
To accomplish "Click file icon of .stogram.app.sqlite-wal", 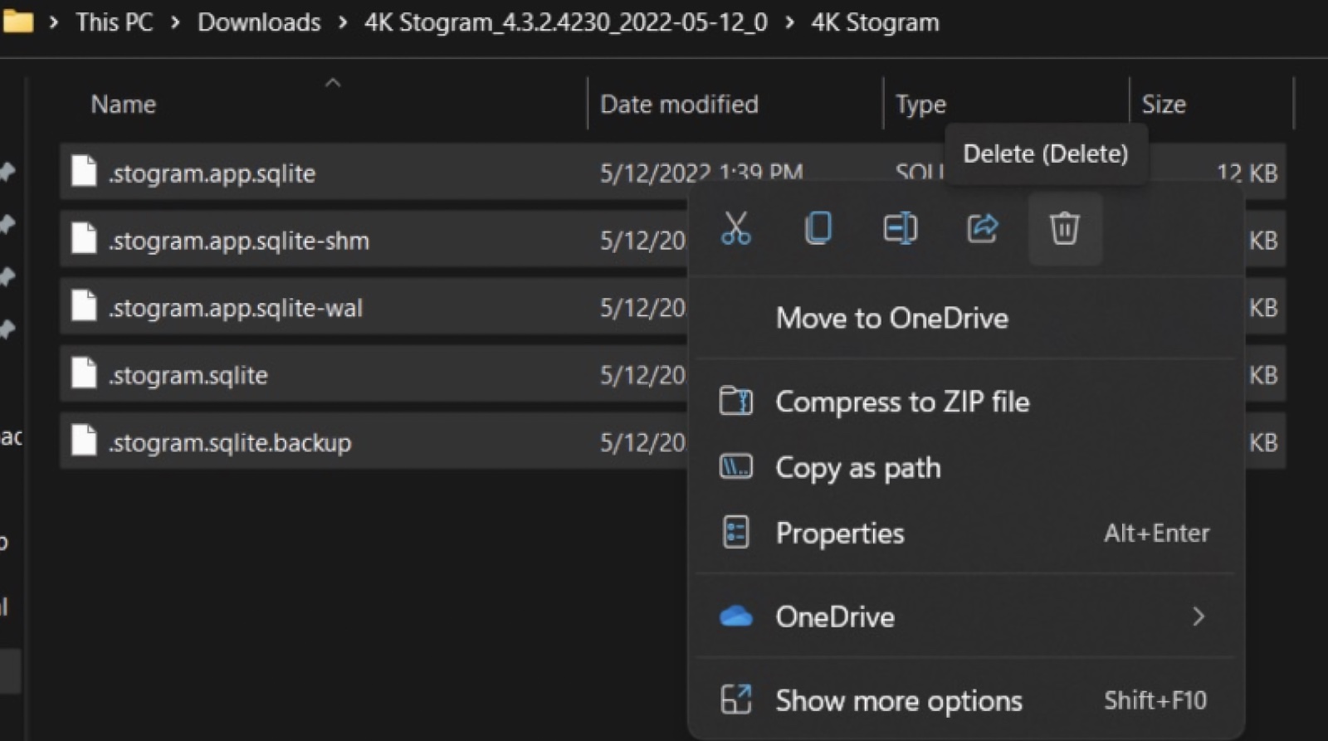I will (x=84, y=305).
